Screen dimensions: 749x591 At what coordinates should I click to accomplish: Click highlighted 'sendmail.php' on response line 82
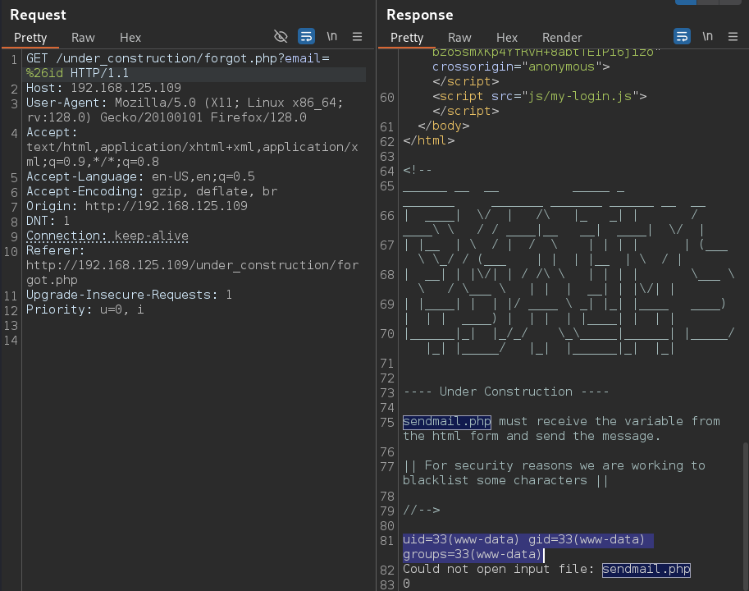(646, 570)
